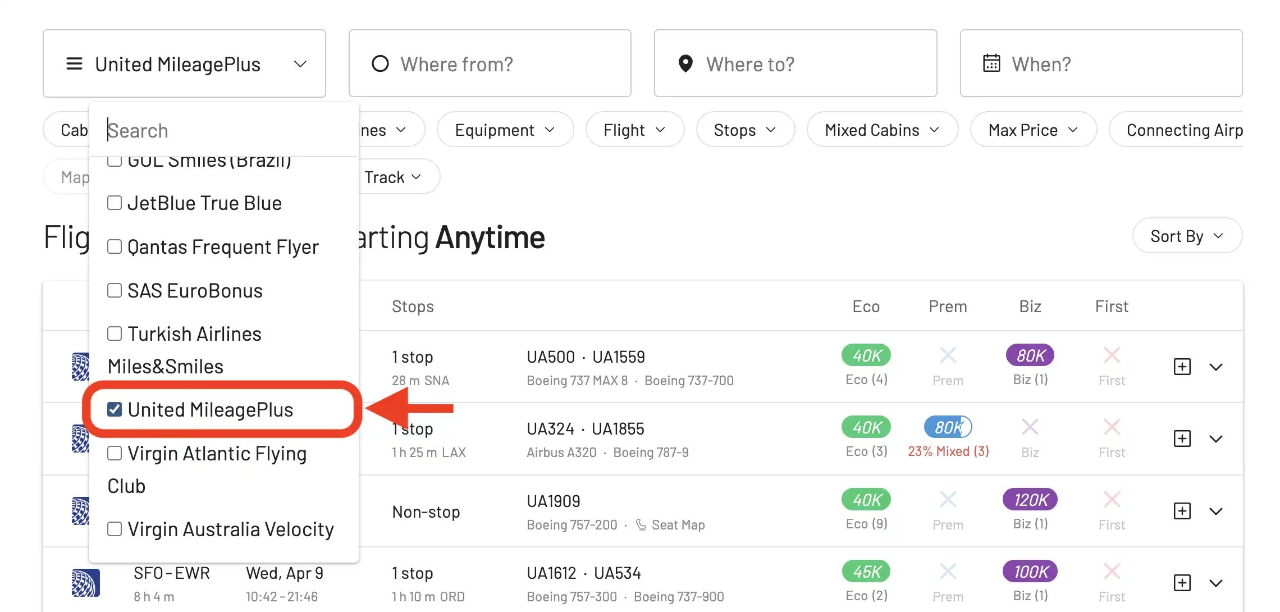
Task: Open the United MileagePlus program dropdown
Action: click(x=184, y=63)
